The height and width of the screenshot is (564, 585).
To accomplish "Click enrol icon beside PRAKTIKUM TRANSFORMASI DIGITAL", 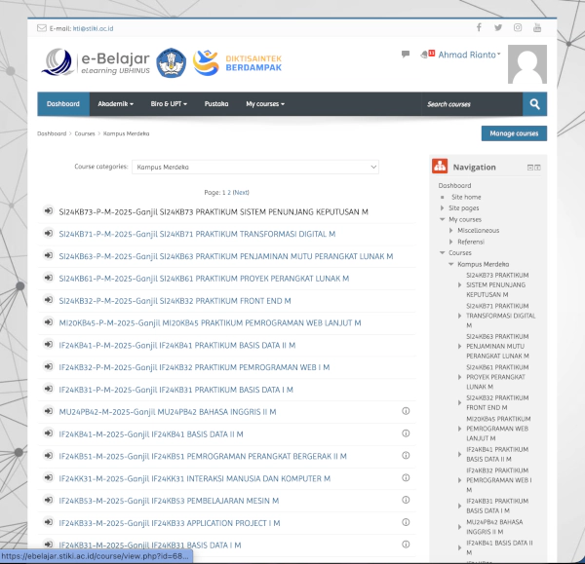I will click(48, 234).
